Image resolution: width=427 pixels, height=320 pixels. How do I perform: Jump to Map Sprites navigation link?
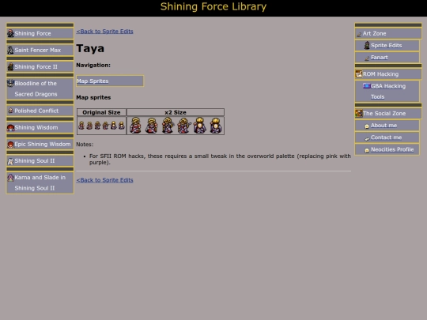click(93, 81)
